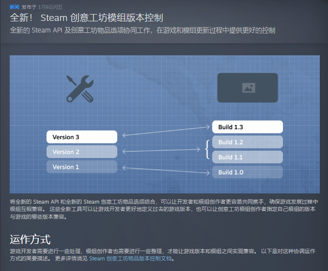Click the subtitle about the new Steam API

point(142,31)
